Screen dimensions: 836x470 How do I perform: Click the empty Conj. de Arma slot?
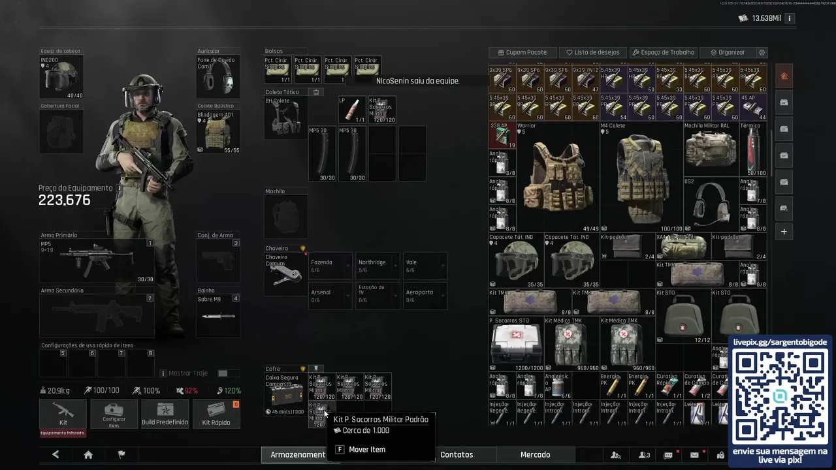(x=218, y=261)
